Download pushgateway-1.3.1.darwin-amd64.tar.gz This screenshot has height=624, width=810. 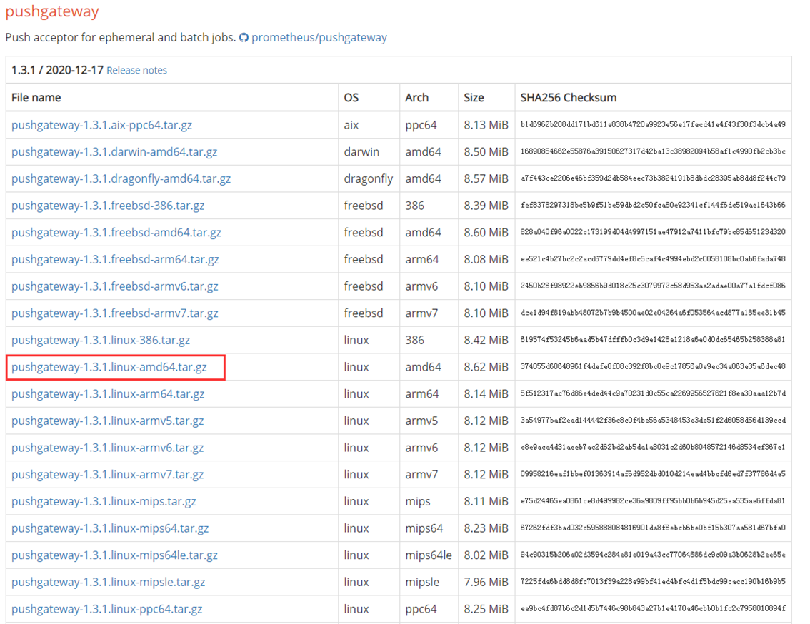click(x=114, y=152)
